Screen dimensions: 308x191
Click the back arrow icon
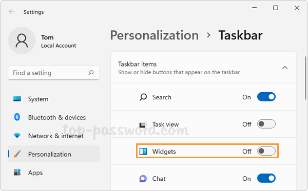[11, 12]
